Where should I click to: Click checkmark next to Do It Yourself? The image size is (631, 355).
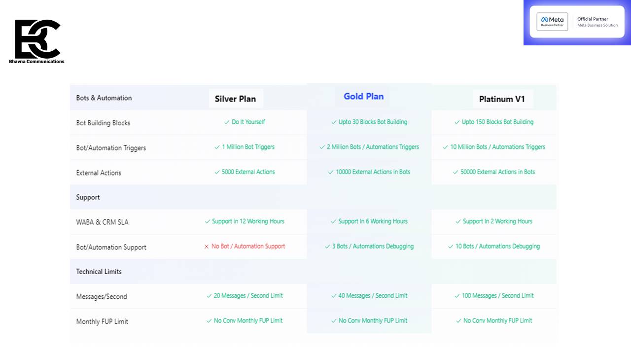click(227, 122)
